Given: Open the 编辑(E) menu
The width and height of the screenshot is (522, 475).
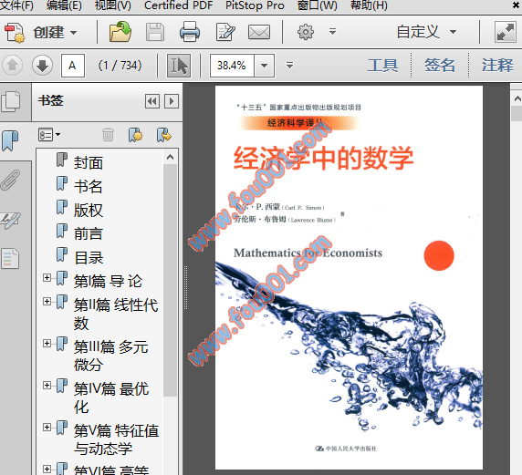Looking at the screenshot, I should coord(64,5).
